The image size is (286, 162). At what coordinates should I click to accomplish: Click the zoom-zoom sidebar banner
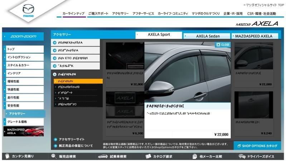pos(23,36)
